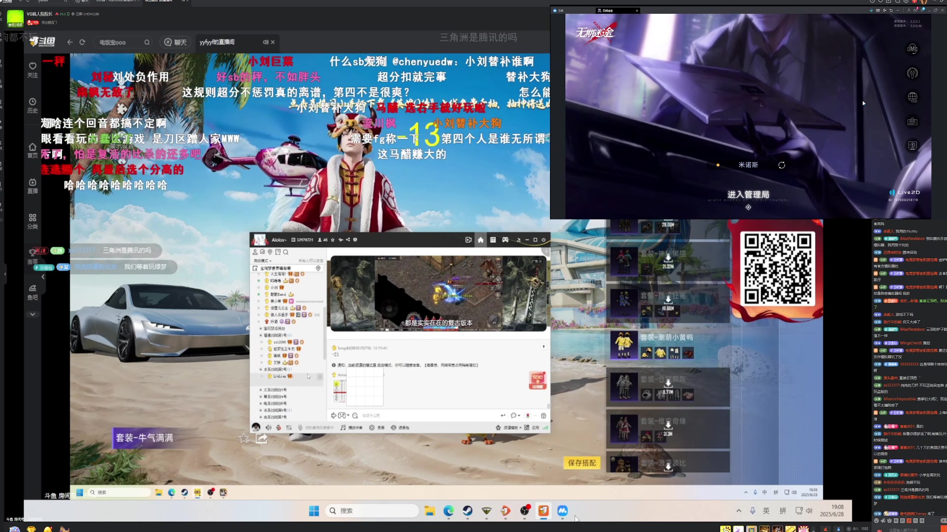This screenshot has height=532, width=947.
Task: Go to 首页 in the Douyu sidebar
Action: (33, 150)
